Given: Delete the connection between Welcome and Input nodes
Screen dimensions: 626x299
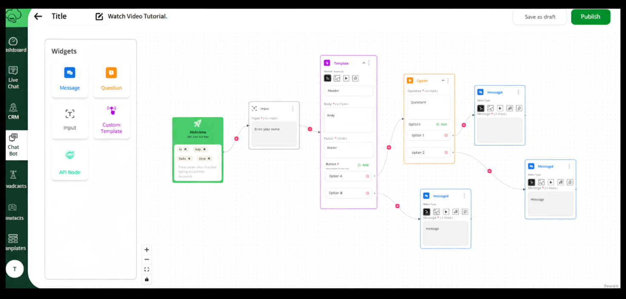Looking at the screenshot, I should point(236,138).
